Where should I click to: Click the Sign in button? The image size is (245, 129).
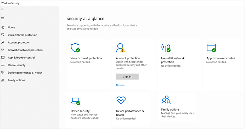(x=127, y=77)
